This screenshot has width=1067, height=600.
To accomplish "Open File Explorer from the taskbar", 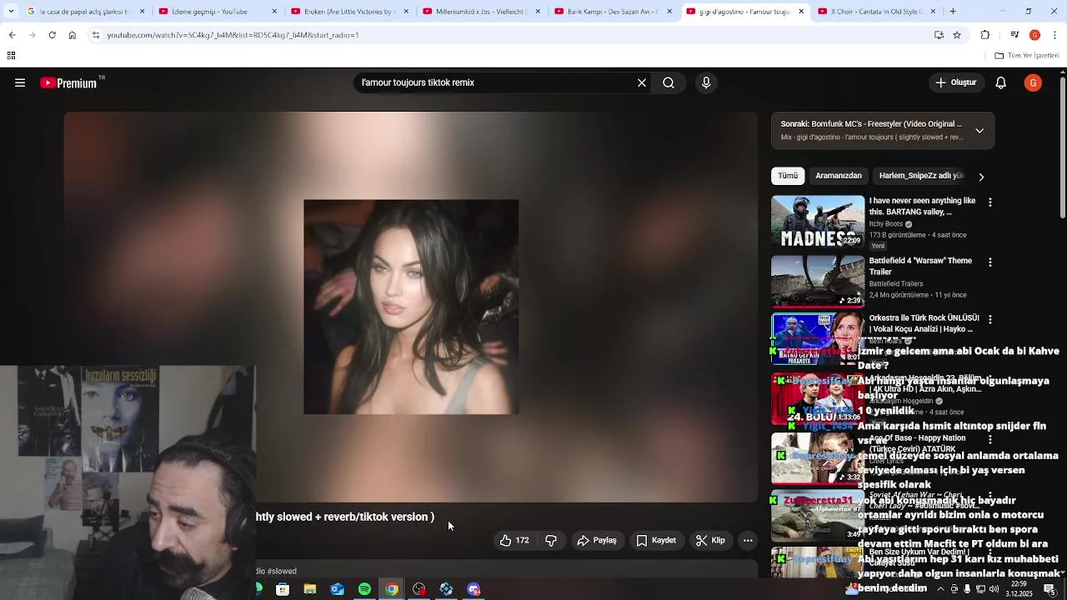I will 310,589.
